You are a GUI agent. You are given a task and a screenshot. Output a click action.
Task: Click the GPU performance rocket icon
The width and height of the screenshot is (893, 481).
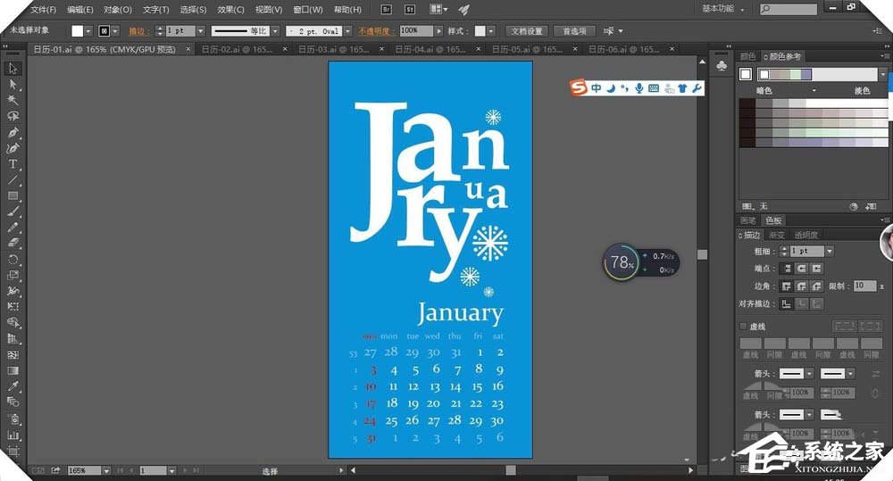pyautogui.click(x=463, y=10)
